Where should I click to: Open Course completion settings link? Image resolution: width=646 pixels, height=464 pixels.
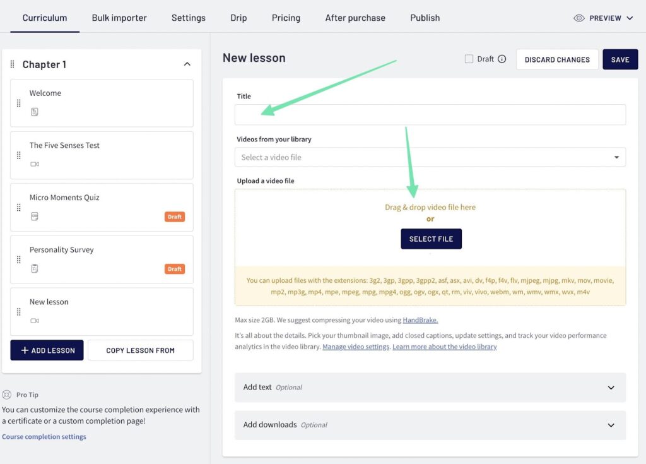point(44,436)
